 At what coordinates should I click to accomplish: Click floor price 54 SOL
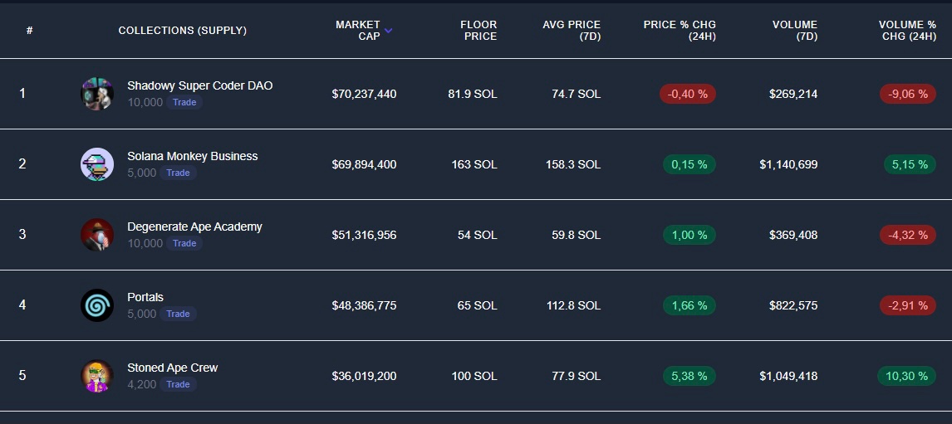tap(477, 235)
